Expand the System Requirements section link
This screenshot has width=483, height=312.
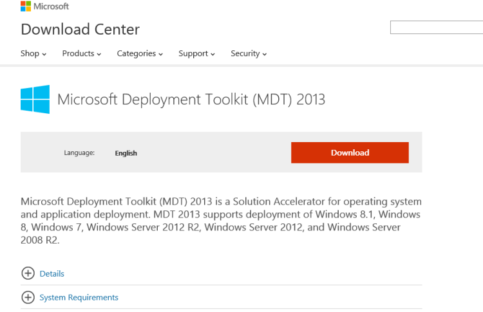(x=79, y=297)
